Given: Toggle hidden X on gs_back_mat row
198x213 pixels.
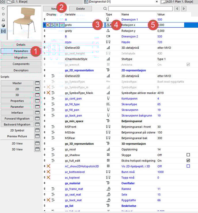Looking at the screenshot, I should 48,200.
